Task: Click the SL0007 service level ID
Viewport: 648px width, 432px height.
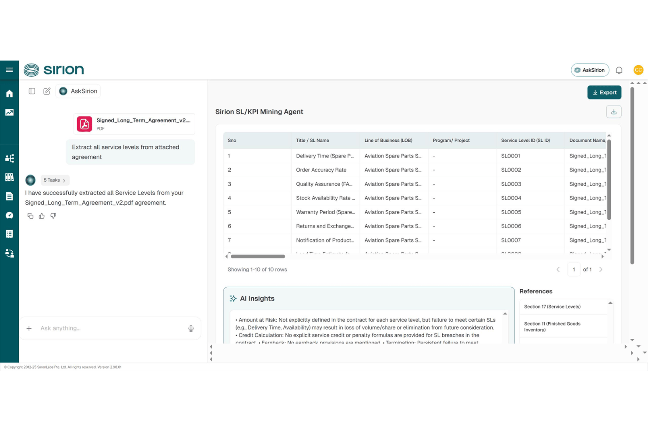Action: [511, 240]
